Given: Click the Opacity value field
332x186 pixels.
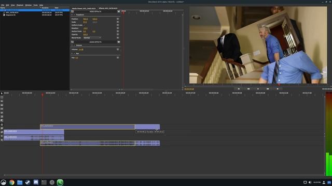Looking at the screenshot, I should (85, 35).
